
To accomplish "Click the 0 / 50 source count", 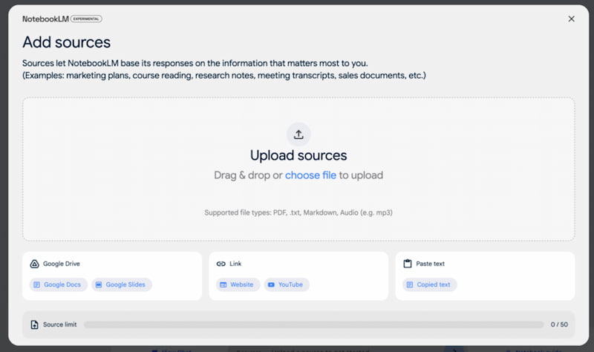I will (559, 325).
